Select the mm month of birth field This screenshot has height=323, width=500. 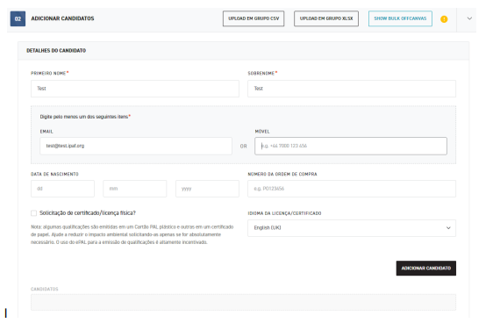[134, 189]
